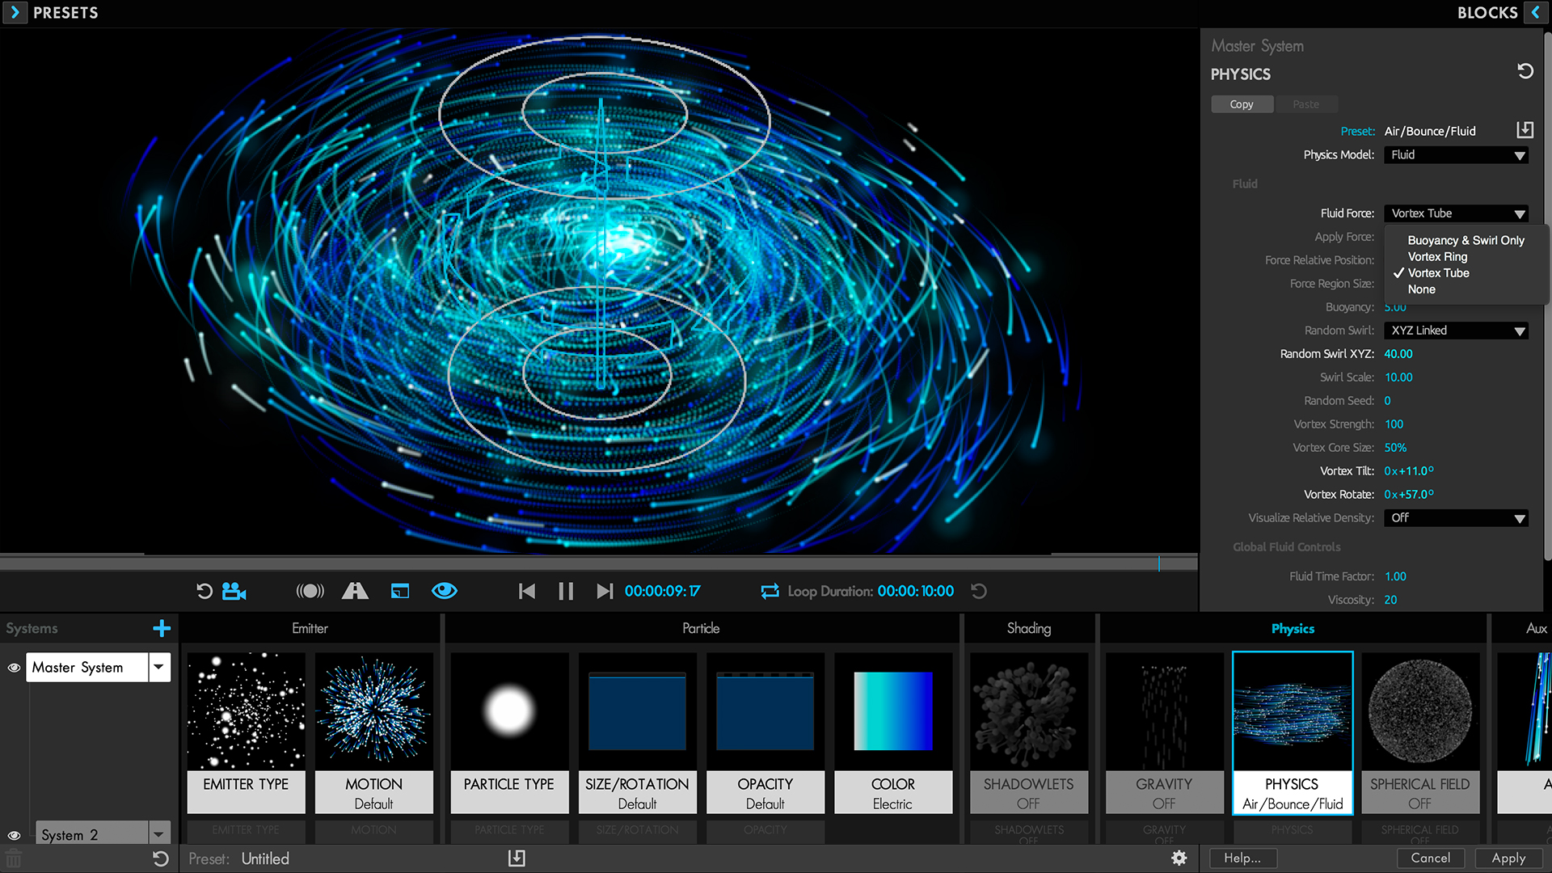Click the floor grid perspective icon
1552x873 pixels.
[x=355, y=592]
